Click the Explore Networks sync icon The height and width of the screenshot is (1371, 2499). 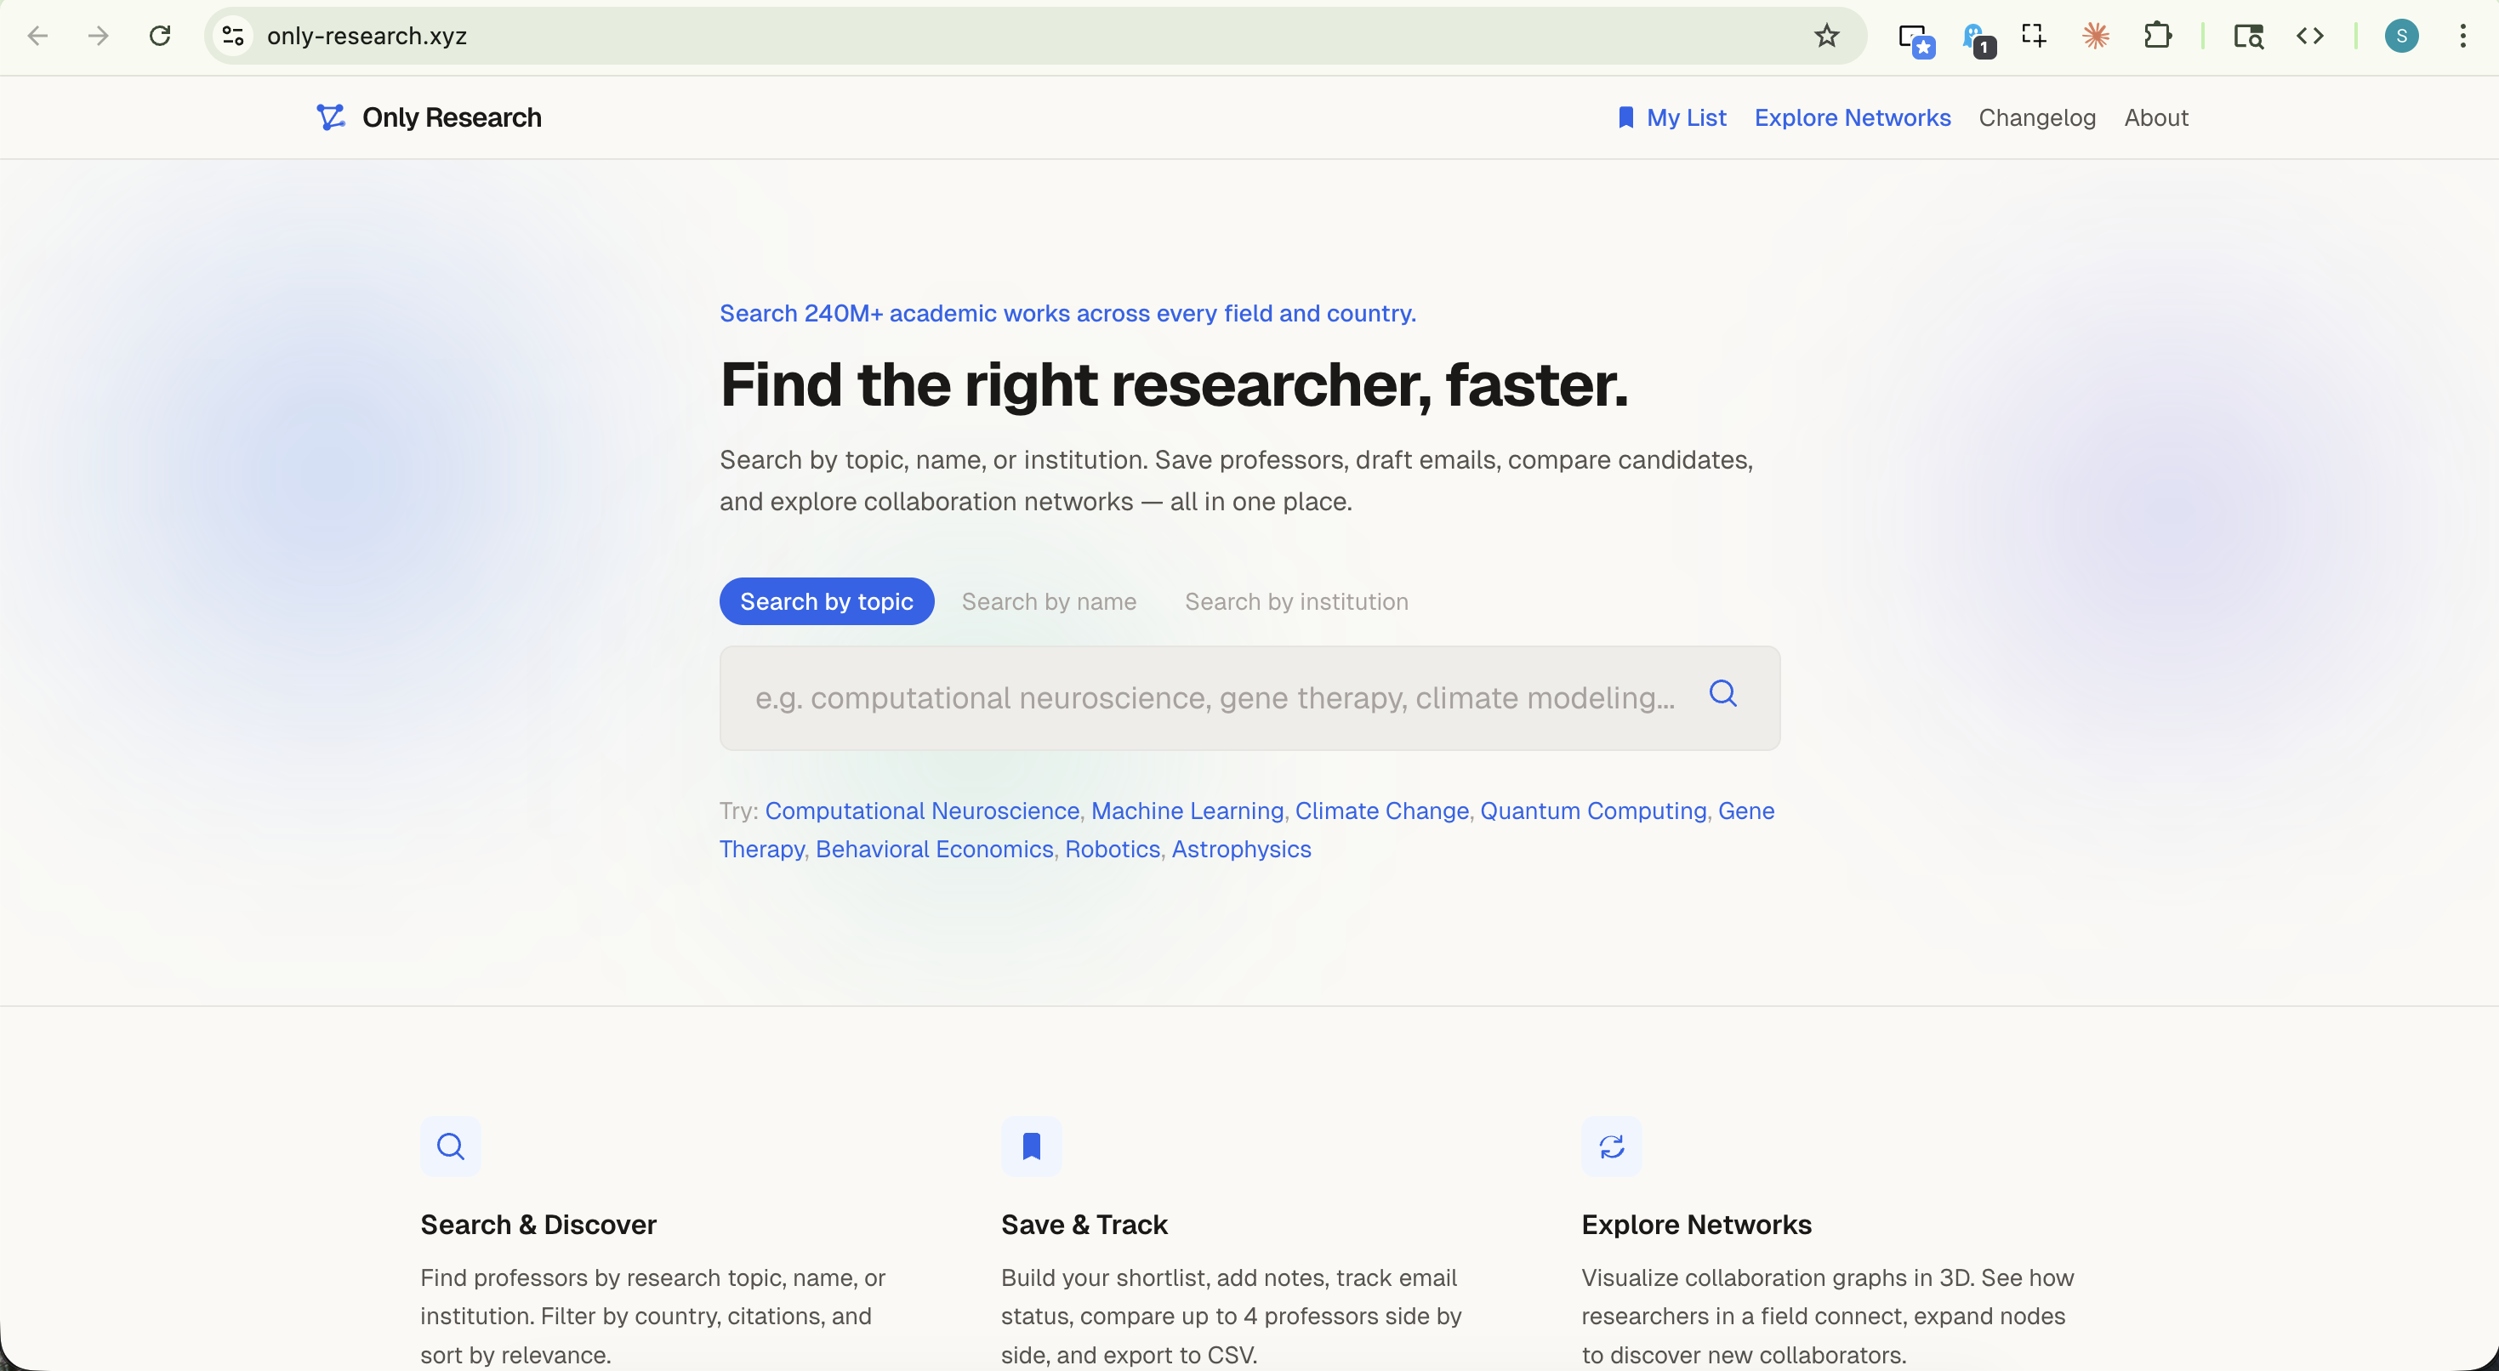tap(1611, 1146)
